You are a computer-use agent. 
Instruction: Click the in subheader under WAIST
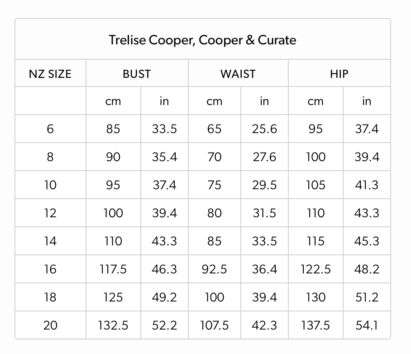click(x=264, y=101)
